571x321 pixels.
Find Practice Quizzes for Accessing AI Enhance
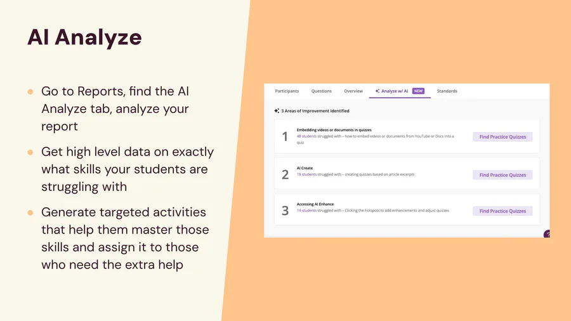502,211
